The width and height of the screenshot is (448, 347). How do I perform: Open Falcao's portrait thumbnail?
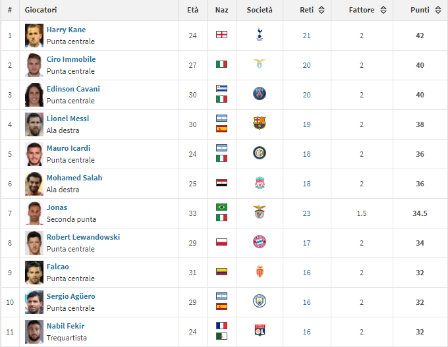tap(34, 273)
